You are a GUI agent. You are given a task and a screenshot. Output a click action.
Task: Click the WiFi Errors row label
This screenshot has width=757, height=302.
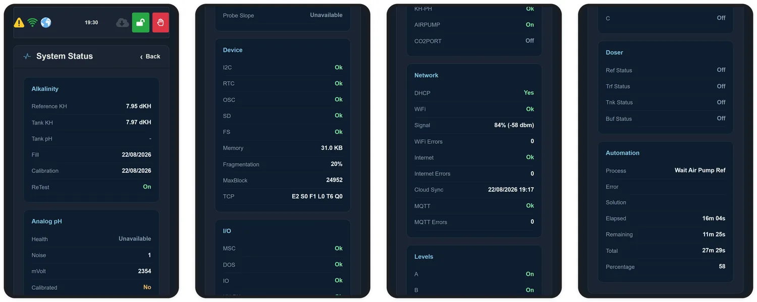click(428, 142)
